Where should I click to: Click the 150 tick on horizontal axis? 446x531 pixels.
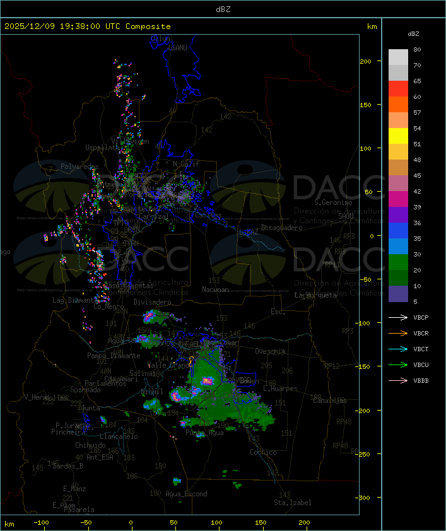(261, 523)
